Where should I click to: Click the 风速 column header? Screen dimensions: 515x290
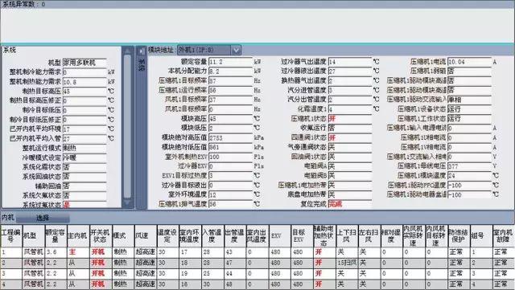tap(145, 236)
